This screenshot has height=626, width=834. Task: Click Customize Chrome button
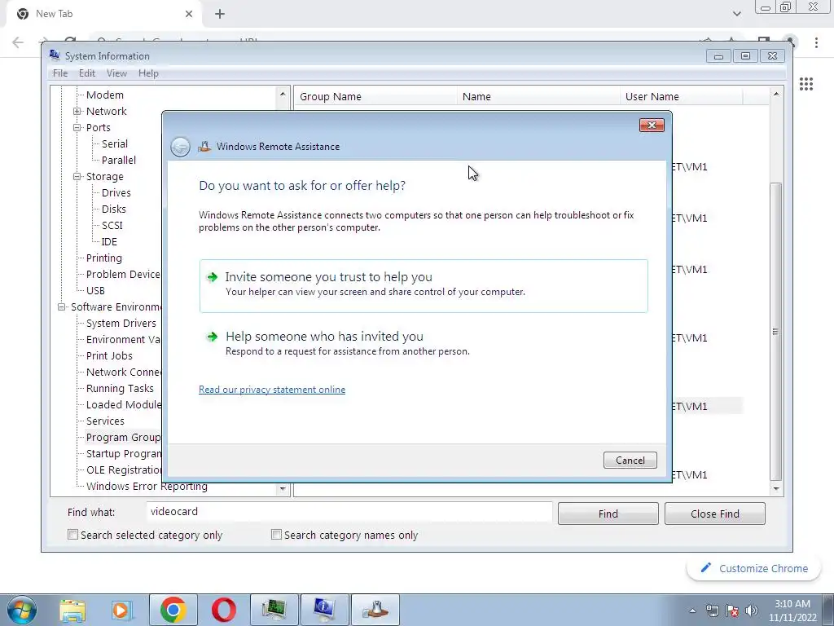click(x=755, y=568)
